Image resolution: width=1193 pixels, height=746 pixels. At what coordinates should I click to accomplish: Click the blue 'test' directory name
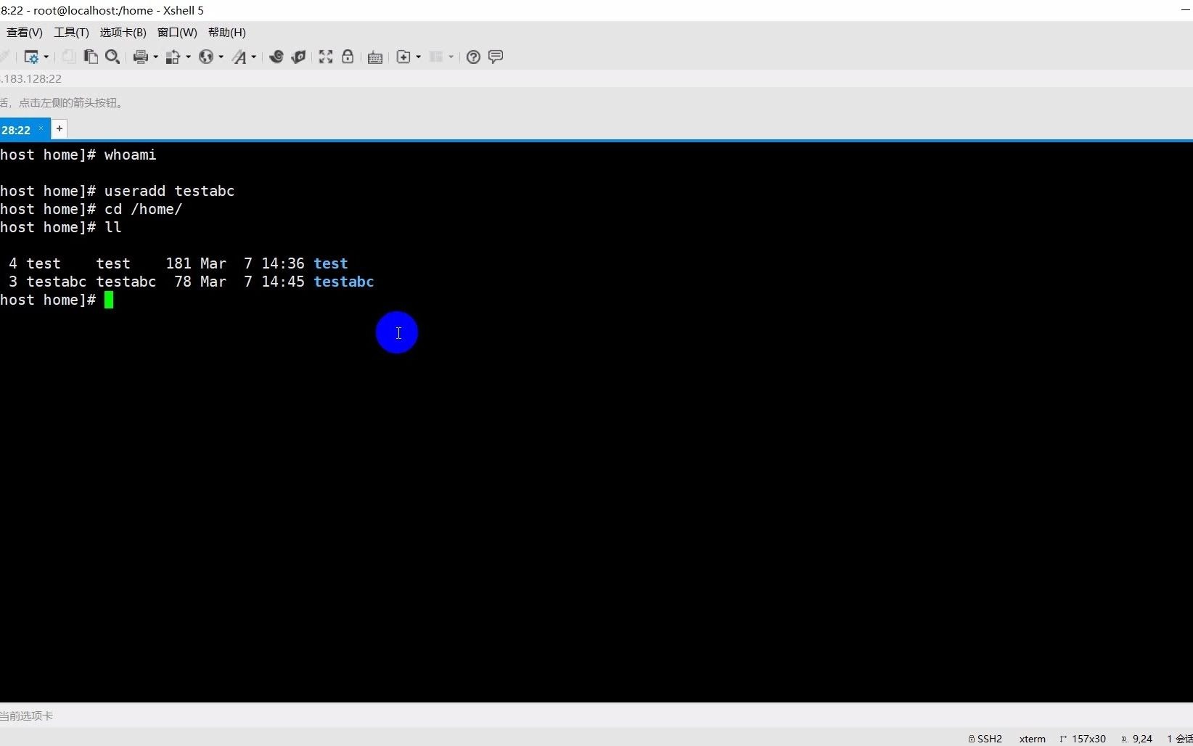coord(331,263)
